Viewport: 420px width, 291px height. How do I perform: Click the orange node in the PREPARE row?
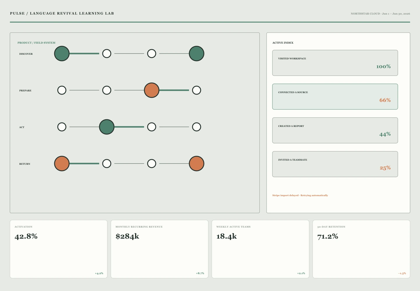click(x=152, y=90)
